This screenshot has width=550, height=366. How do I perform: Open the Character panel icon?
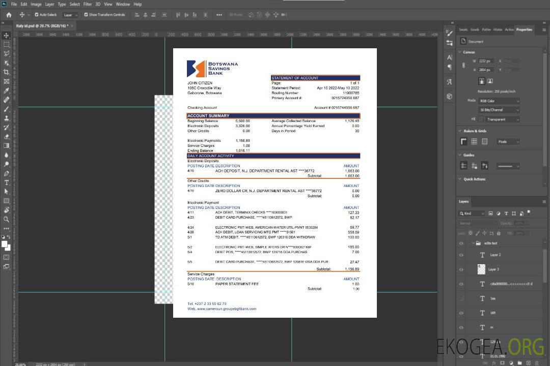tap(450, 57)
